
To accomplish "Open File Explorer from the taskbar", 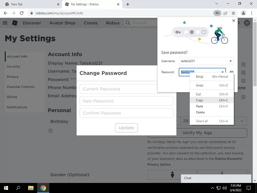I will (x=31, y=188).
